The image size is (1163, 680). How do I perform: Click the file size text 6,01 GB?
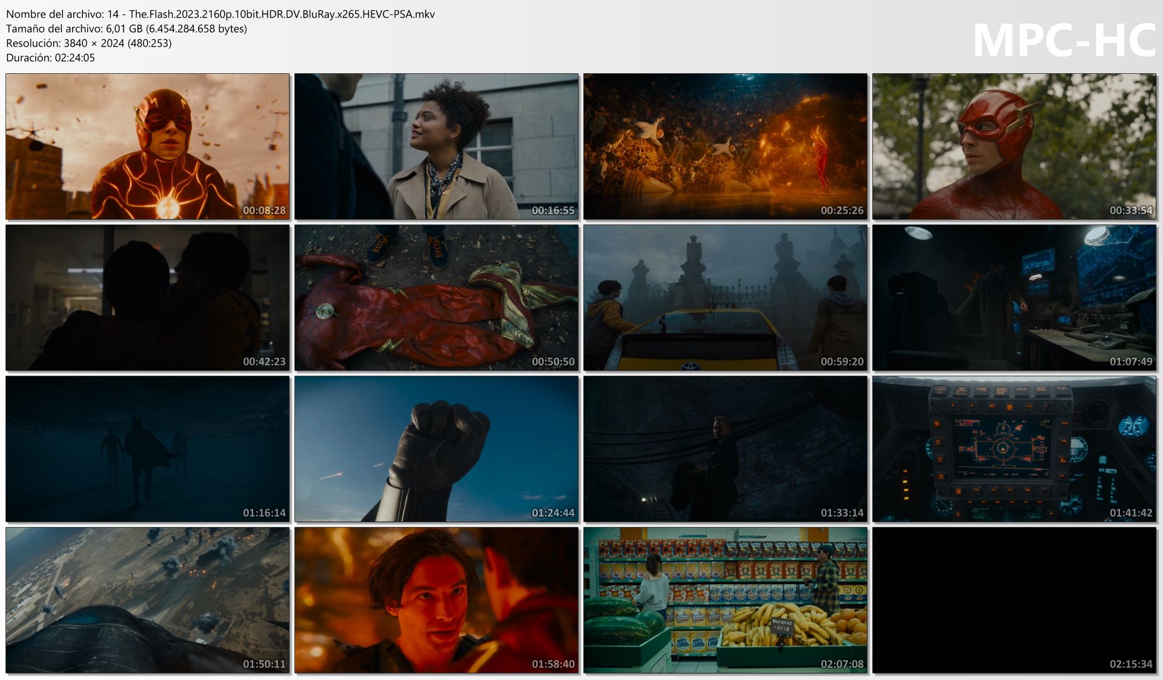124,28
